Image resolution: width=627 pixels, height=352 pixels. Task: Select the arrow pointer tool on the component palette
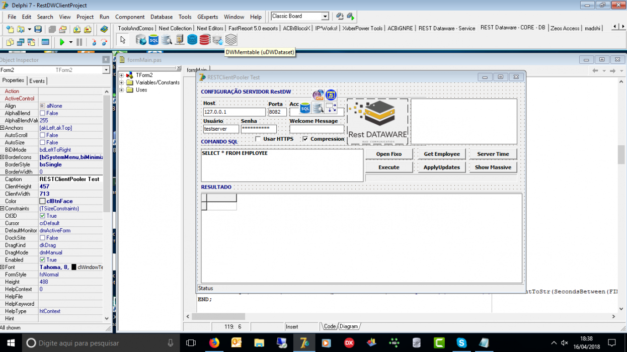(122, 39)
